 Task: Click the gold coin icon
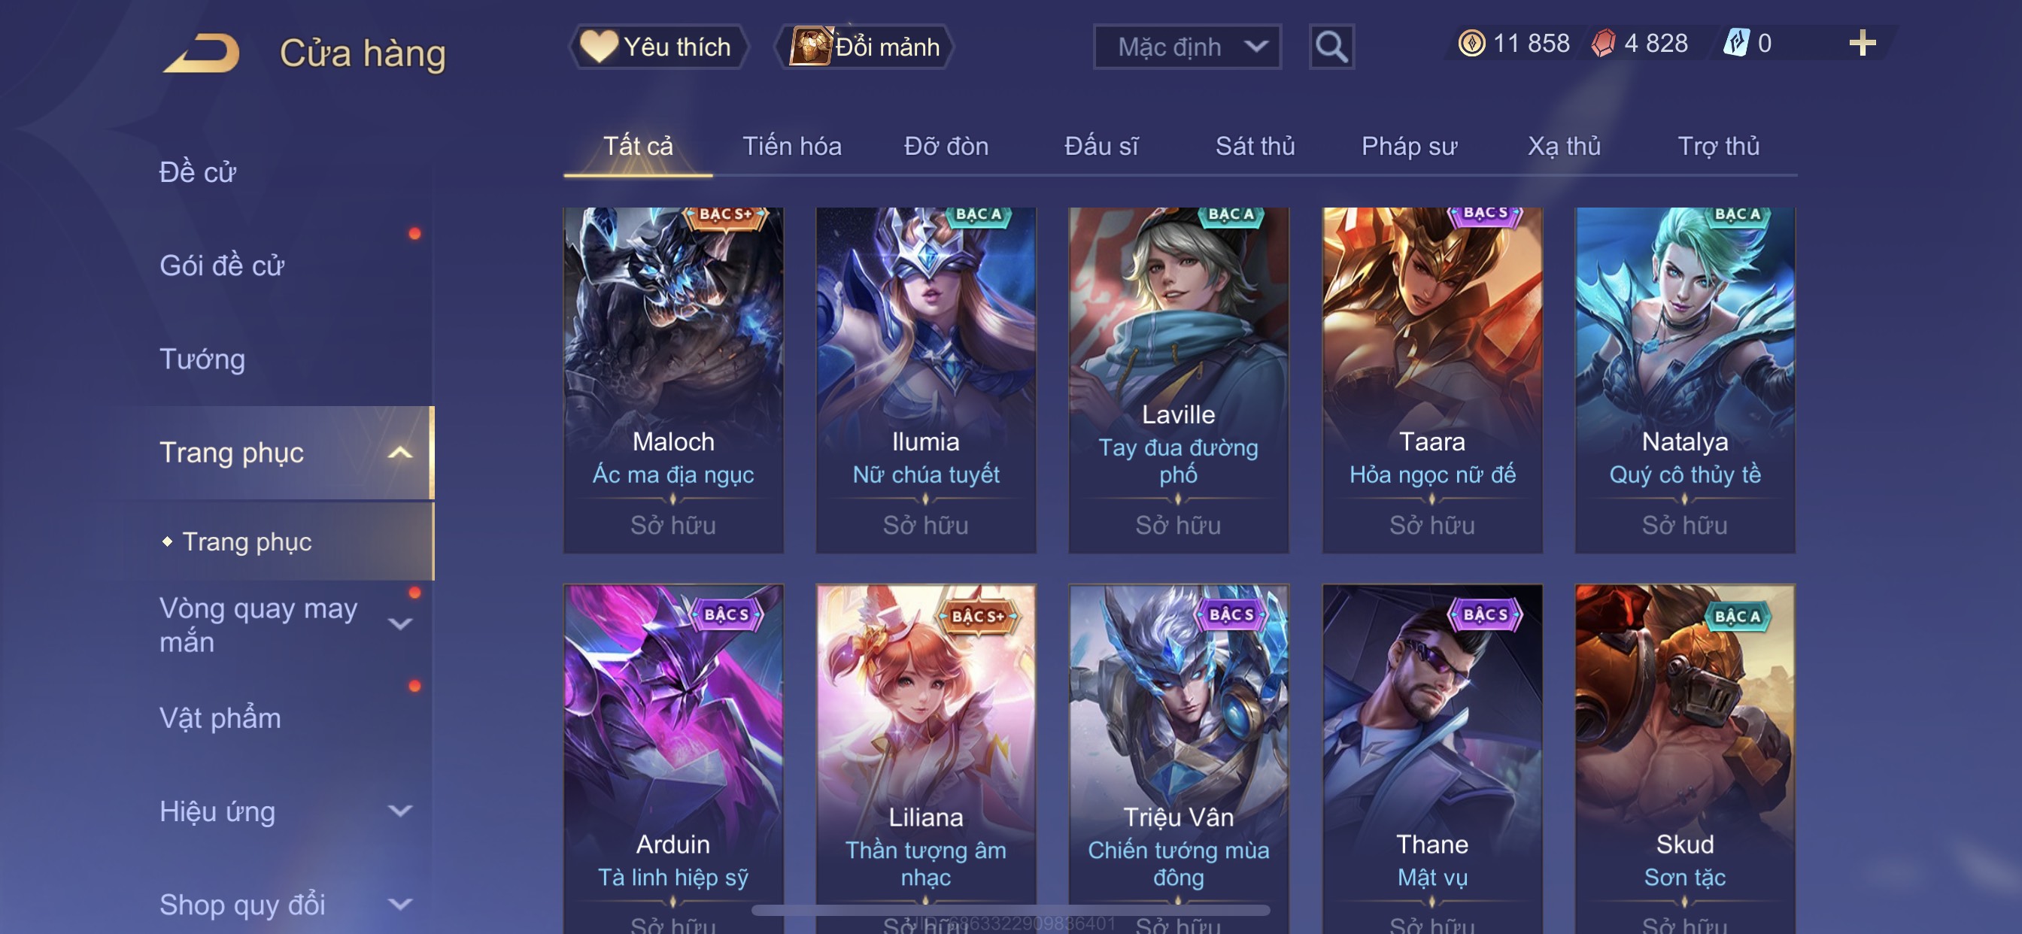click(x=1471, y=43)
